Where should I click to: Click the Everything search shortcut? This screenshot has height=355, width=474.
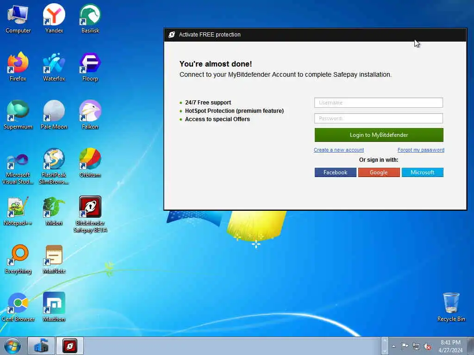tap(18, 259)
